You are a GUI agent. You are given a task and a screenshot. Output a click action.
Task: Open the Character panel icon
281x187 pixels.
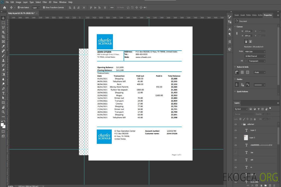230,29
